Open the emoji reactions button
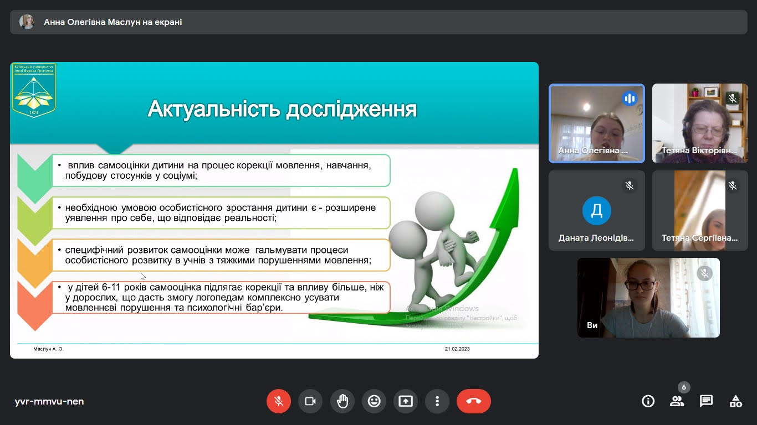The image size is (757, 425). [x=374, y=401]
